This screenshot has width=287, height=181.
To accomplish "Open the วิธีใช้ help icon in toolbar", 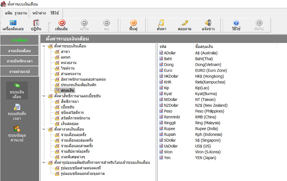I will [x=236, y=23].
